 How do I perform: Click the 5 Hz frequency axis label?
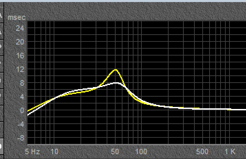pyautogui.click(x=33, y=151)
